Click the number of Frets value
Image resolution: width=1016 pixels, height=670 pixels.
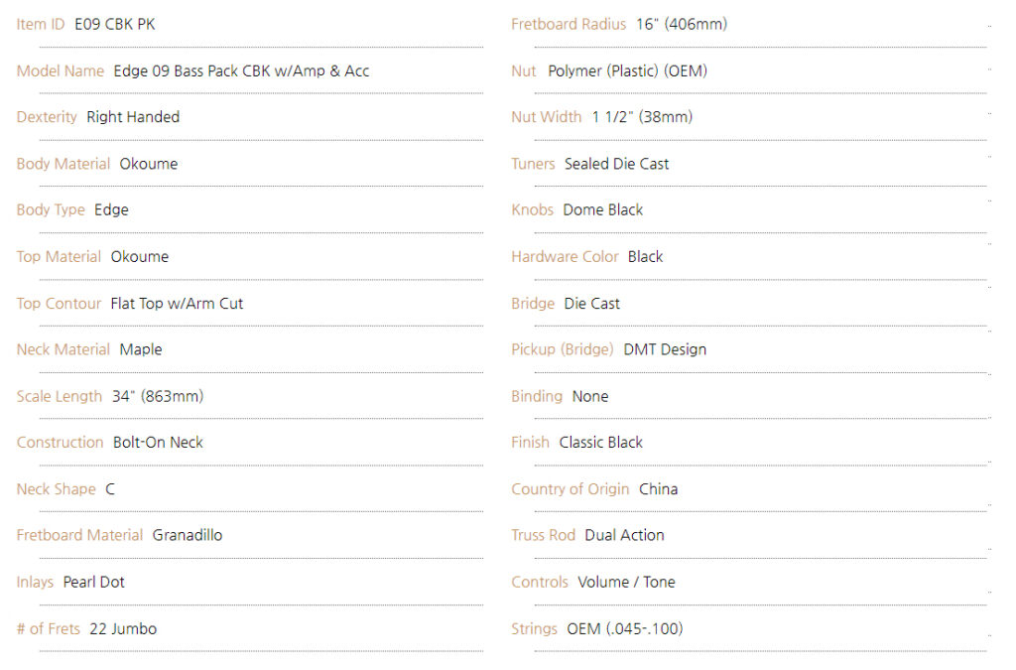123,628
